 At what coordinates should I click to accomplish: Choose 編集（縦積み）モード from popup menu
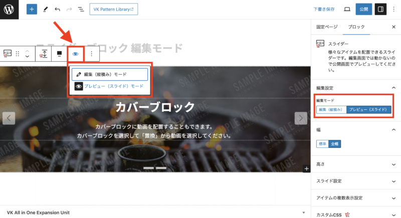pos(110,74)
